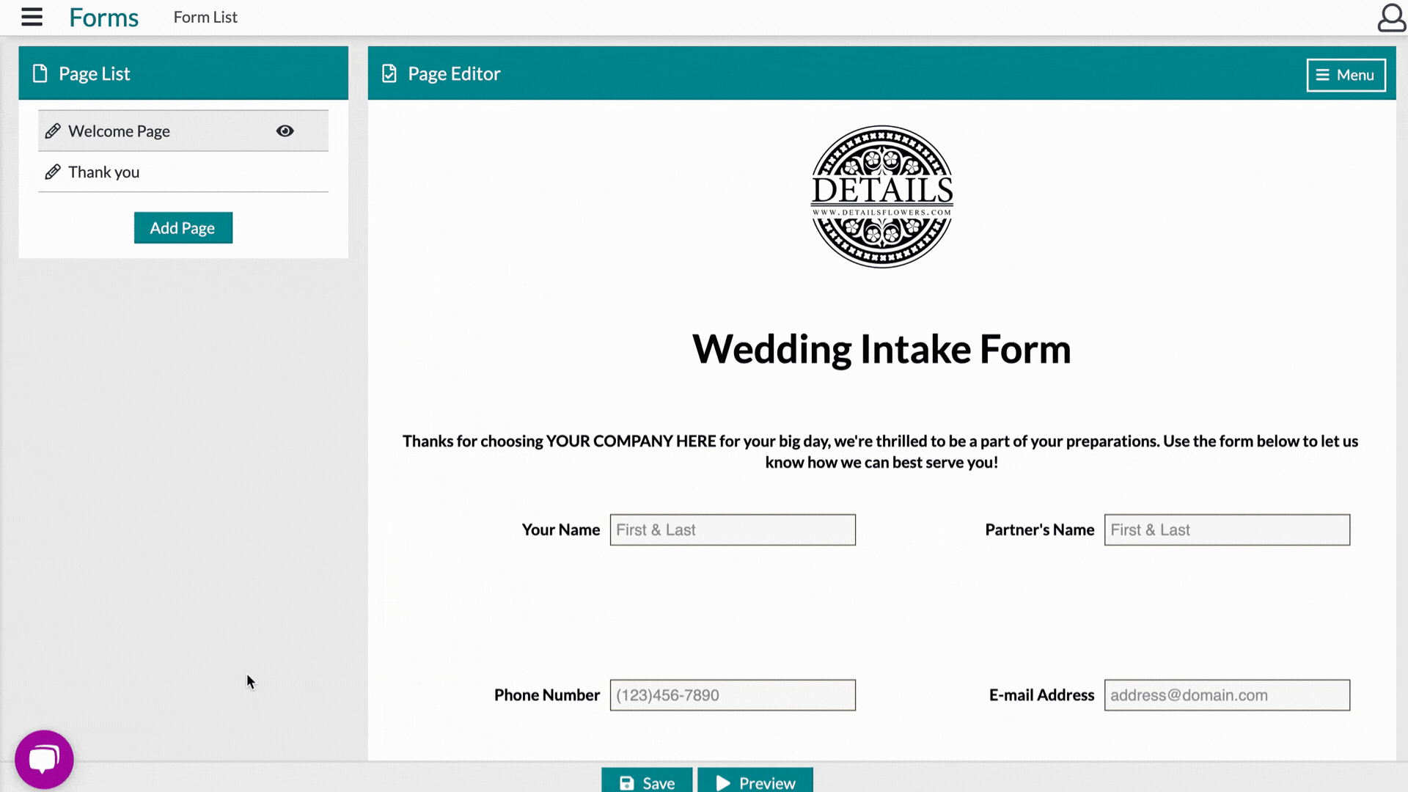
Task: Click the E-mail Address input field
Action: click(x=1227, y=695)
